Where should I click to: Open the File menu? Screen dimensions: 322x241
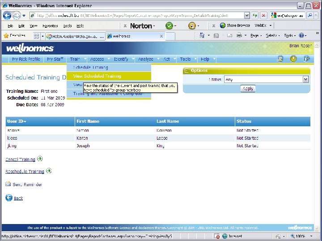click(x=10, y=26)
